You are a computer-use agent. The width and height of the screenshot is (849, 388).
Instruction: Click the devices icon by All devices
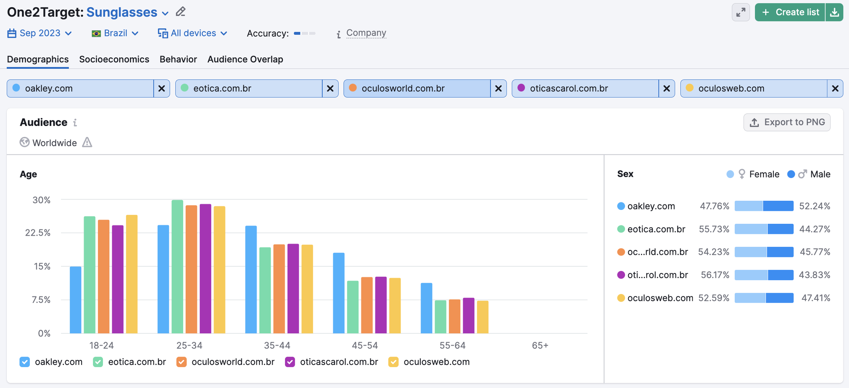163,33
